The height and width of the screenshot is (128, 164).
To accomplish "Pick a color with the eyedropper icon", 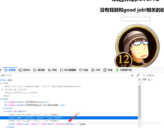I will (x=138, y=75).
